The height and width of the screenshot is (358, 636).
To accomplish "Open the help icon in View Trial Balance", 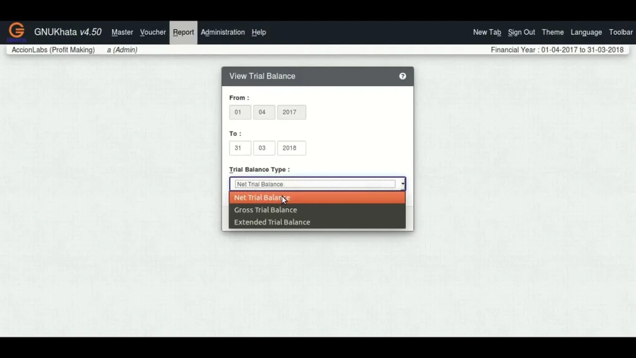I will point(402,76).
